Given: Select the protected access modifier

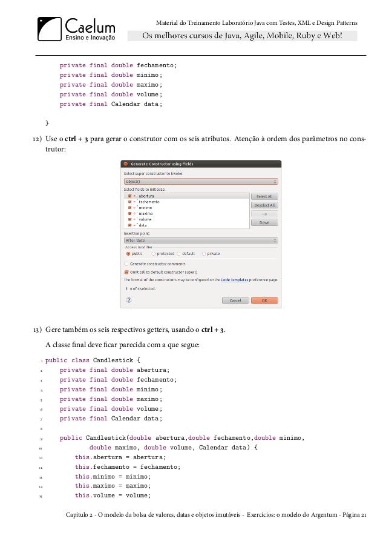Looking at the screenshot, I should click(153, 254).
